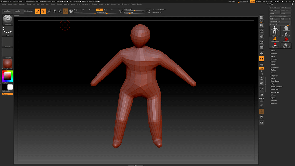Viewport: 295px width, 166px height.
Task: Expand the Deformation section
Action: 275,67
